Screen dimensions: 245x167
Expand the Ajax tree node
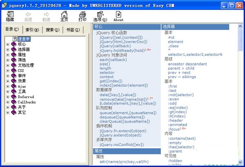pos(8,86)
